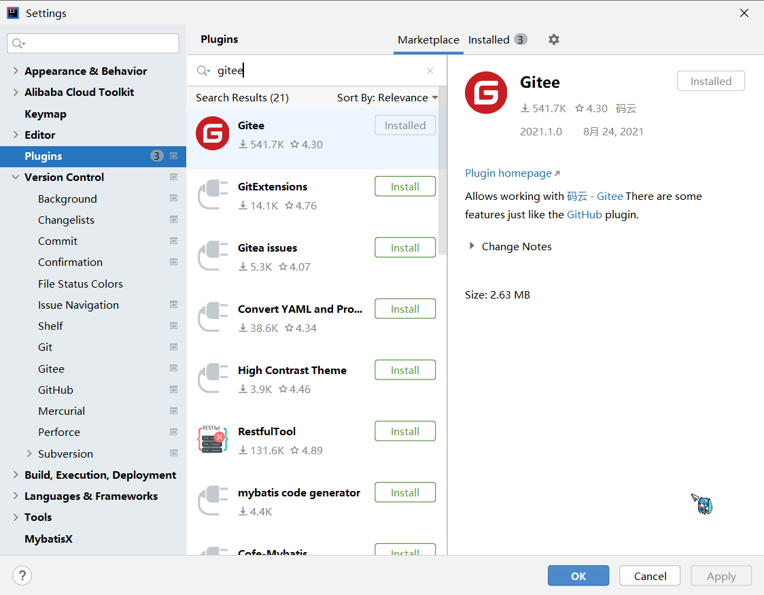
Task: Expand the Editor settings section
Action: coord(16,135)
